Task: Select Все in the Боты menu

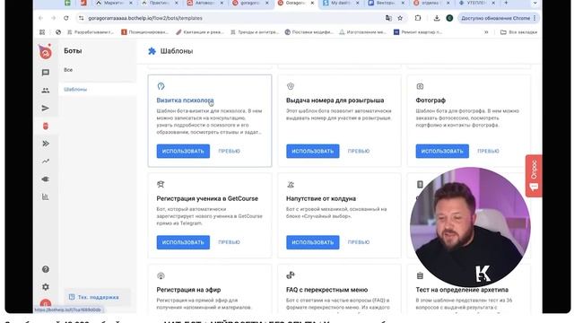Action: [68, 70]
